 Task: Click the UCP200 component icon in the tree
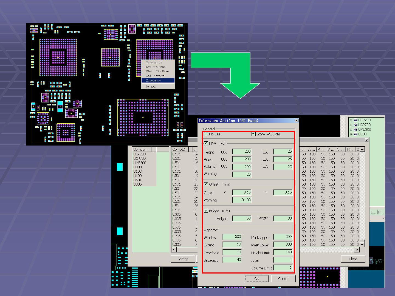pos(356,120)
